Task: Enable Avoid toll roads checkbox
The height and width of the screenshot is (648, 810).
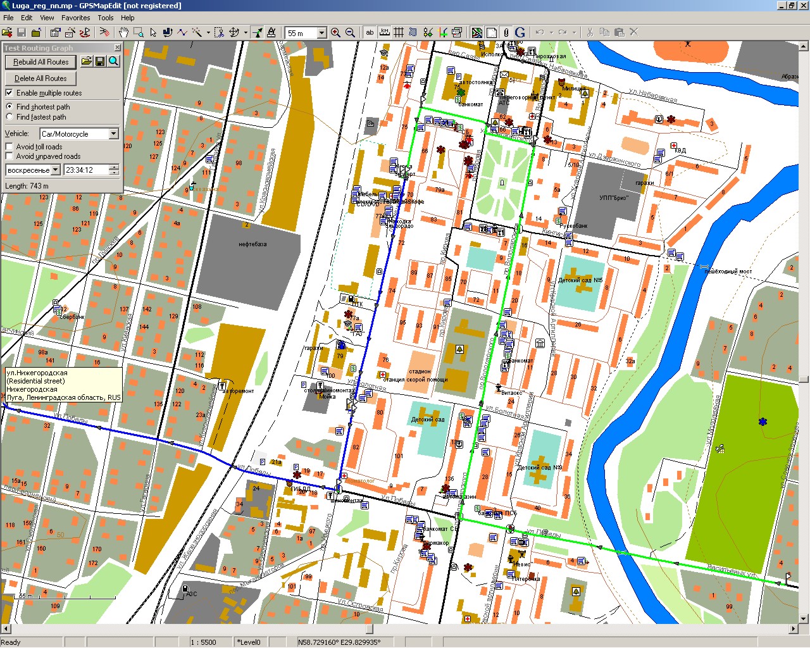Action: pyautogui.click(x=9, y=146)
